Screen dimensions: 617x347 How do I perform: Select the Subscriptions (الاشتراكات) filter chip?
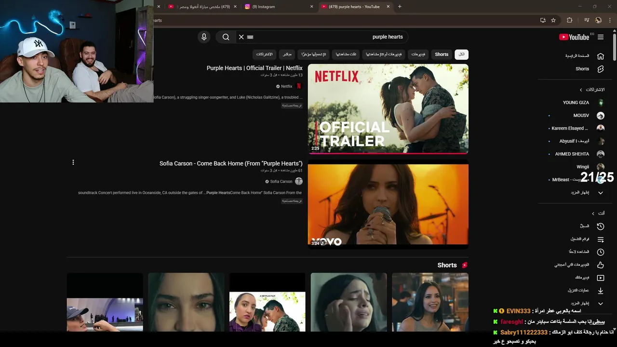264,54
